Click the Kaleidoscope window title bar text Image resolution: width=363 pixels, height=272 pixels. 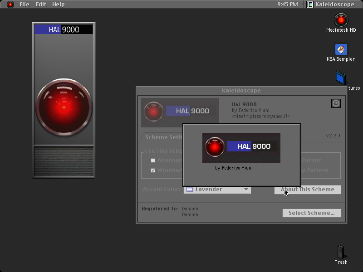(x=241, y=90)
